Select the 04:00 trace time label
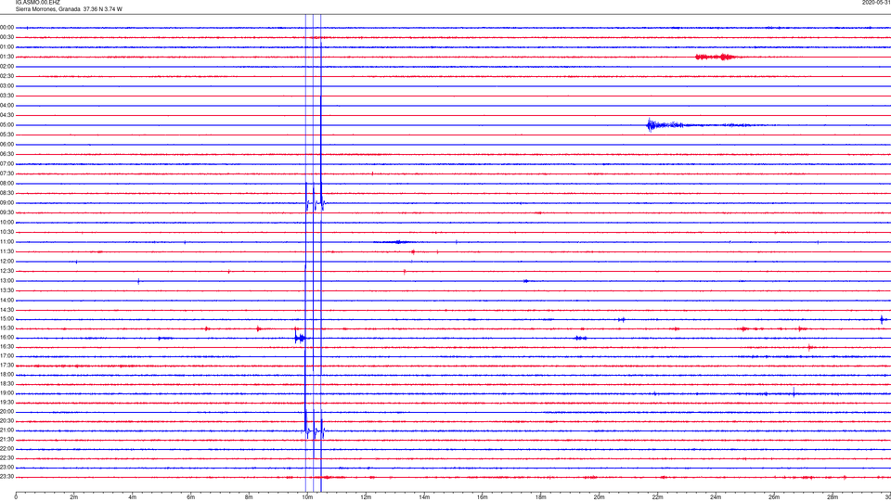This screenshot has height=501, width=891. point(6,105)
